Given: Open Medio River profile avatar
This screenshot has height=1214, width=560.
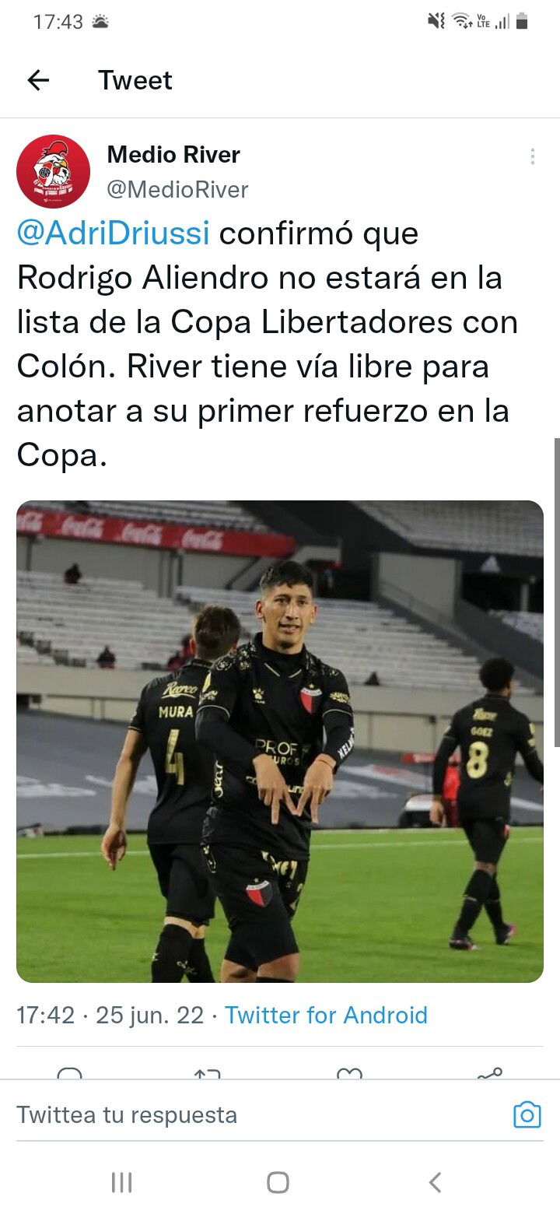Looking at the screenshot, I should click(x=54, y=171).
